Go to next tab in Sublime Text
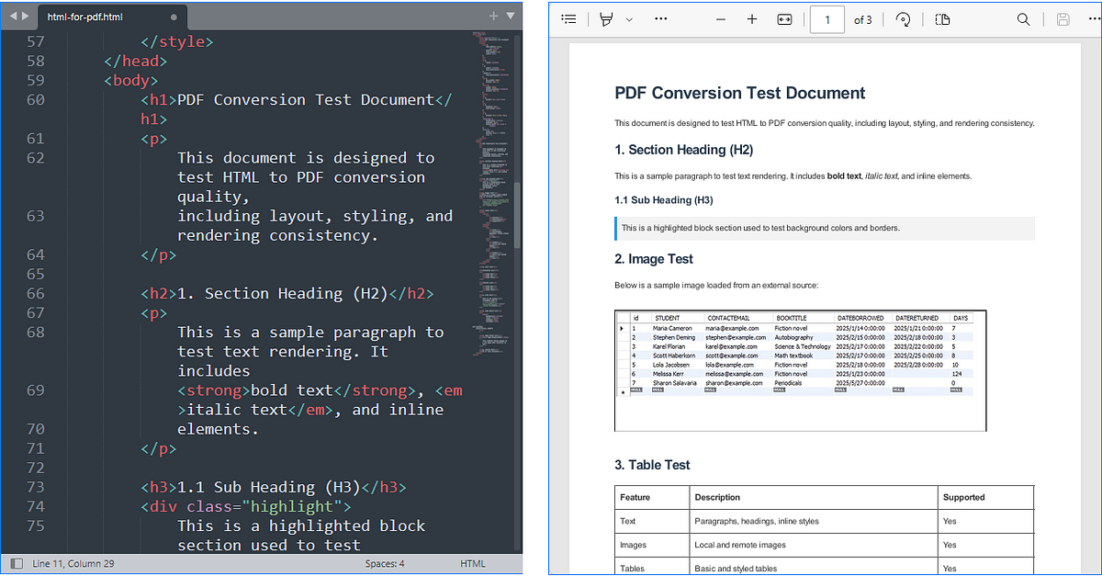This screenshot has height=576, width=1102. tap(25, 17)
